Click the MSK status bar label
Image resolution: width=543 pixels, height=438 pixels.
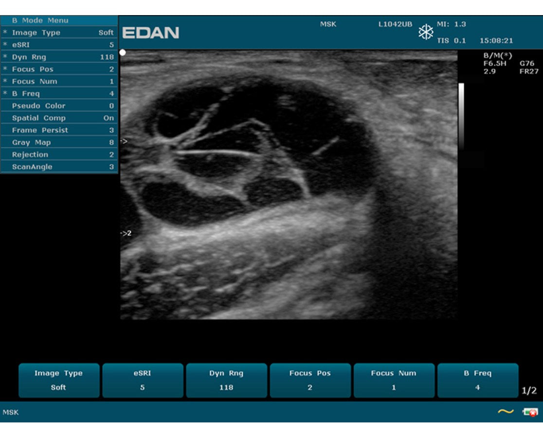click(11, 412)
